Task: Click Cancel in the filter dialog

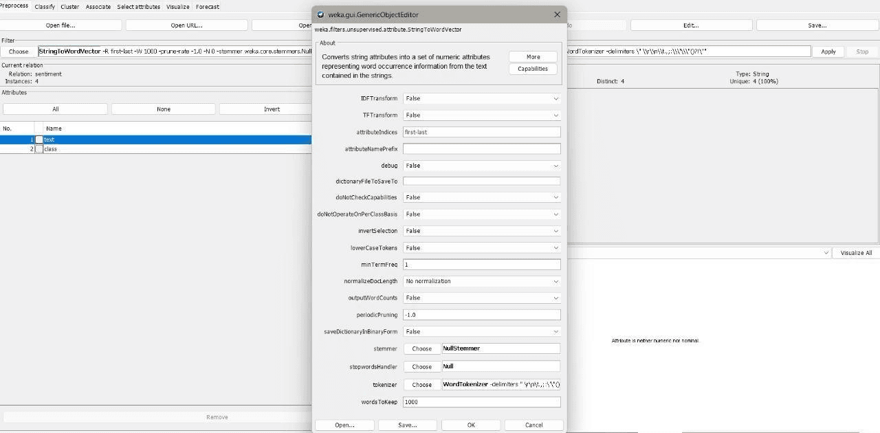Action: pyautogui.click(x=534, y=425)
